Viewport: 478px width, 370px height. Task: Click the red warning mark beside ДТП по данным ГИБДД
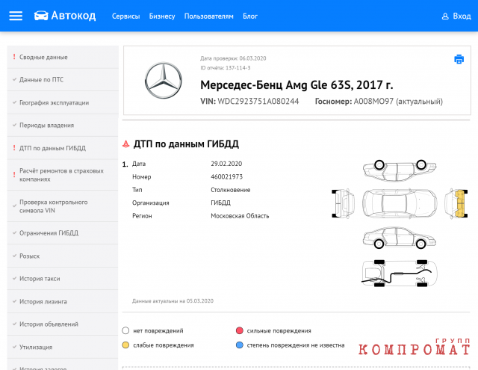pos(14,148)
